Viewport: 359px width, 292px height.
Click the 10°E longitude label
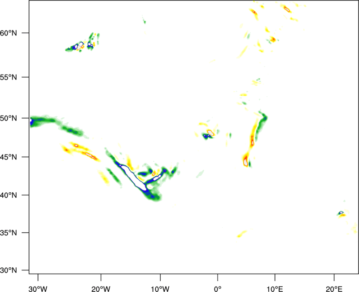point(275,289)
